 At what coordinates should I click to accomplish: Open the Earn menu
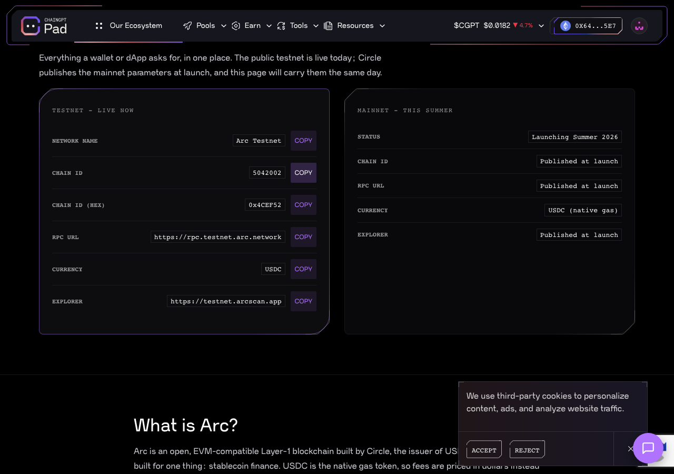(x=252, y=26)
